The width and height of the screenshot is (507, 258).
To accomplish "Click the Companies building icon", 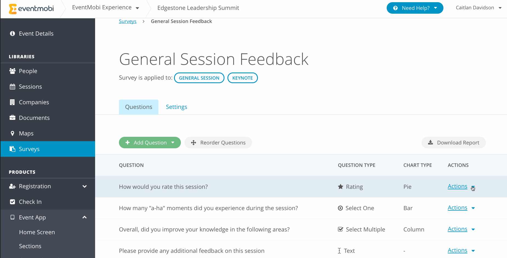I will click(12, 102).
